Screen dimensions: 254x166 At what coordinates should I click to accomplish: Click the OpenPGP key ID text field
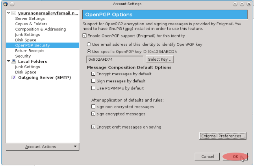[115, 60]
